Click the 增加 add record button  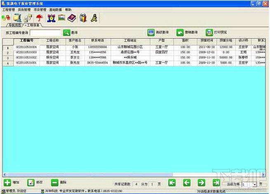tap(12, 182)
